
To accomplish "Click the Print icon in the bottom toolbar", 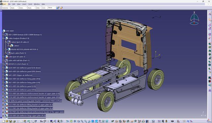I will point(14,121).
